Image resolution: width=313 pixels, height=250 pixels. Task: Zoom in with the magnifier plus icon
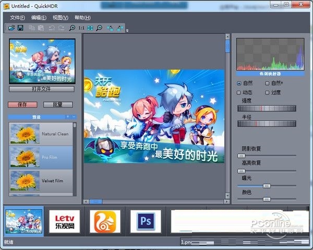[x=72, y=28]
